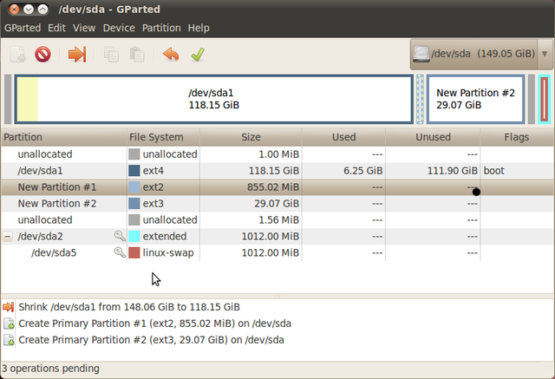
Task: Collapse the /dev/sda2 extended partition tree
Action: click(x=8, y=236)
